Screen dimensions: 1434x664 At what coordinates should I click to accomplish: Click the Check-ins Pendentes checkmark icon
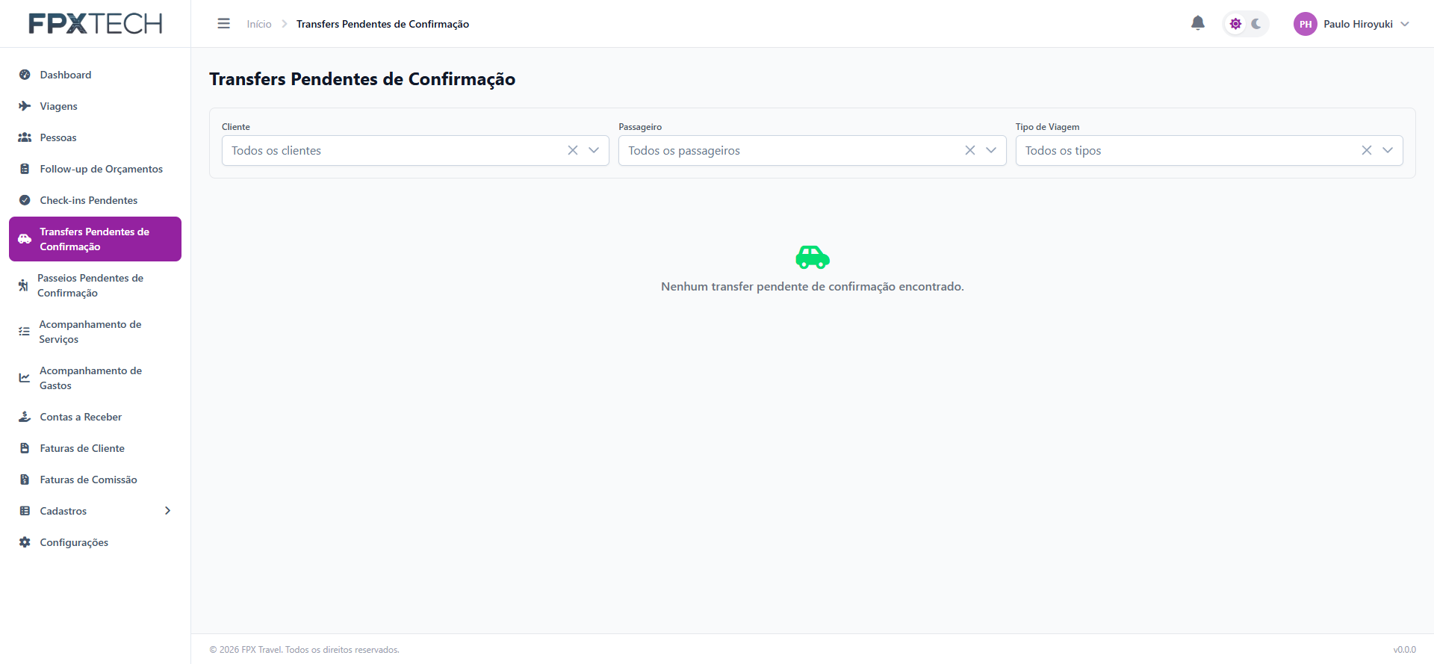pyautogui.click(x=25, y=200)
